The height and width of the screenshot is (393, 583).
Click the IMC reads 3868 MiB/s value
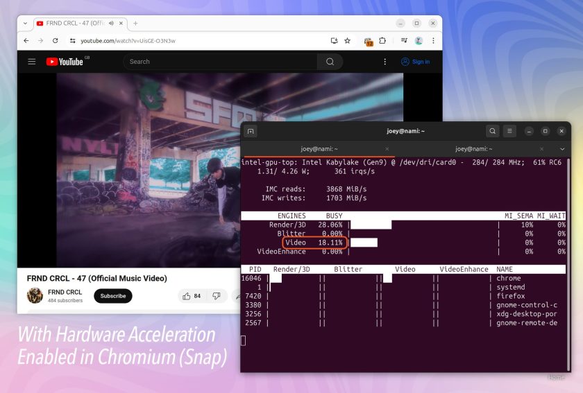point(346,189)
